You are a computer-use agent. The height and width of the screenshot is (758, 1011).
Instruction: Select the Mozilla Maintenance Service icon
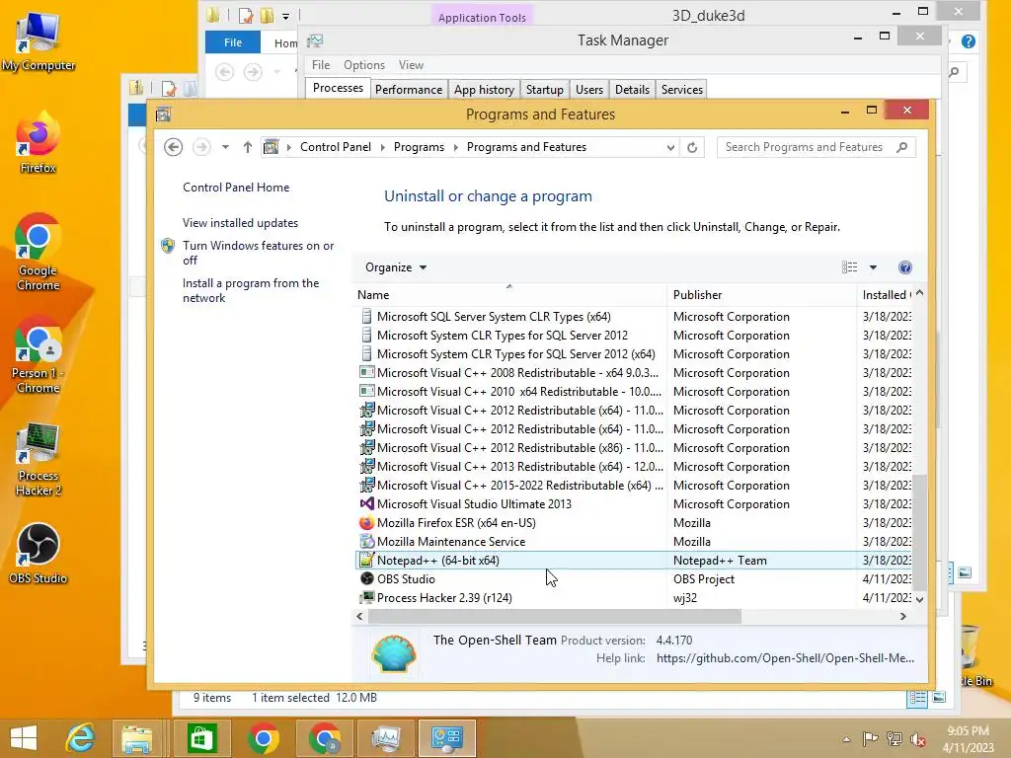(x=367, y=542)
